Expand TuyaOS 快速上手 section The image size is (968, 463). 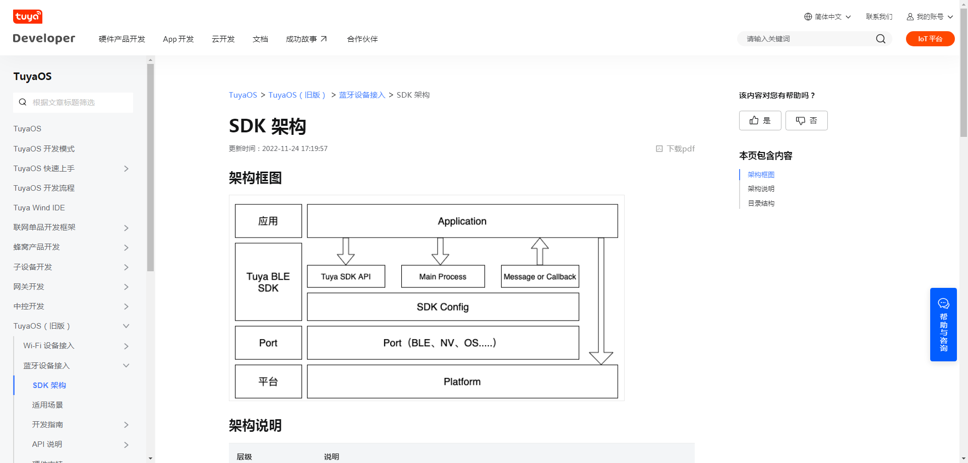click(126, 169)
